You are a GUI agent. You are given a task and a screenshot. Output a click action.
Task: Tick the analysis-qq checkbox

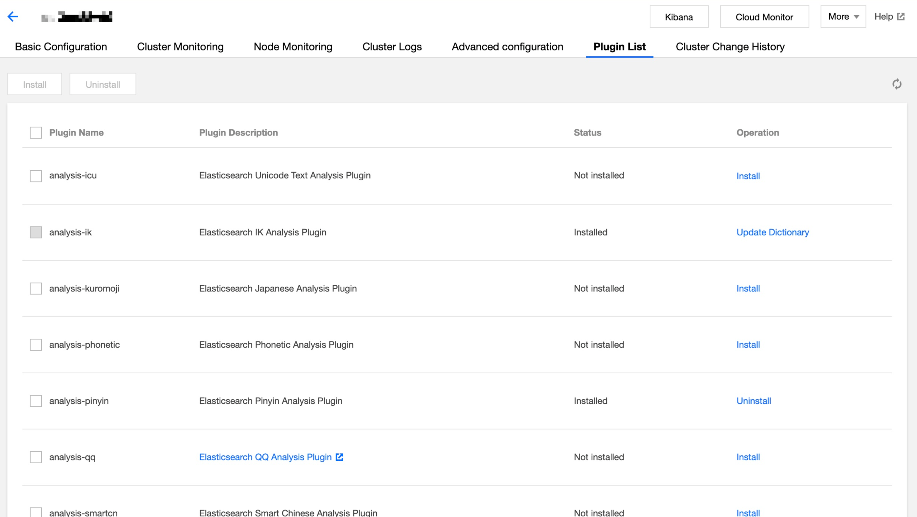click(35, 457)
